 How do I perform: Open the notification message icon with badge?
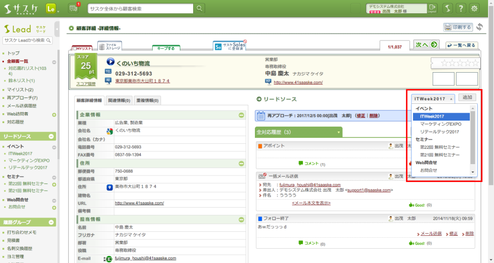tap(74, 8)
